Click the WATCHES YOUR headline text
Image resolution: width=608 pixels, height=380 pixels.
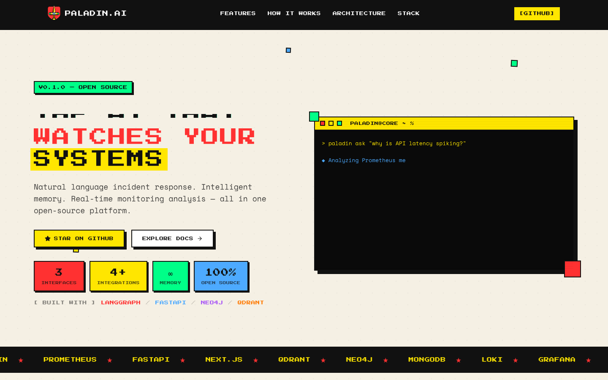[x=144, y=136]
